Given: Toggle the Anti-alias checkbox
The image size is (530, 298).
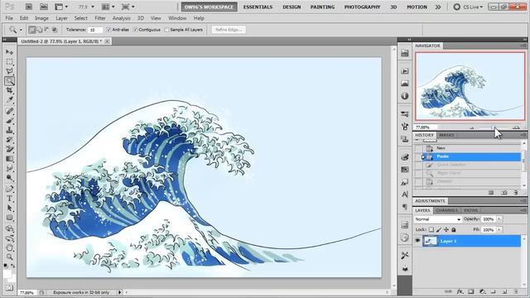Looking at the screenshot, I should 108,30.
